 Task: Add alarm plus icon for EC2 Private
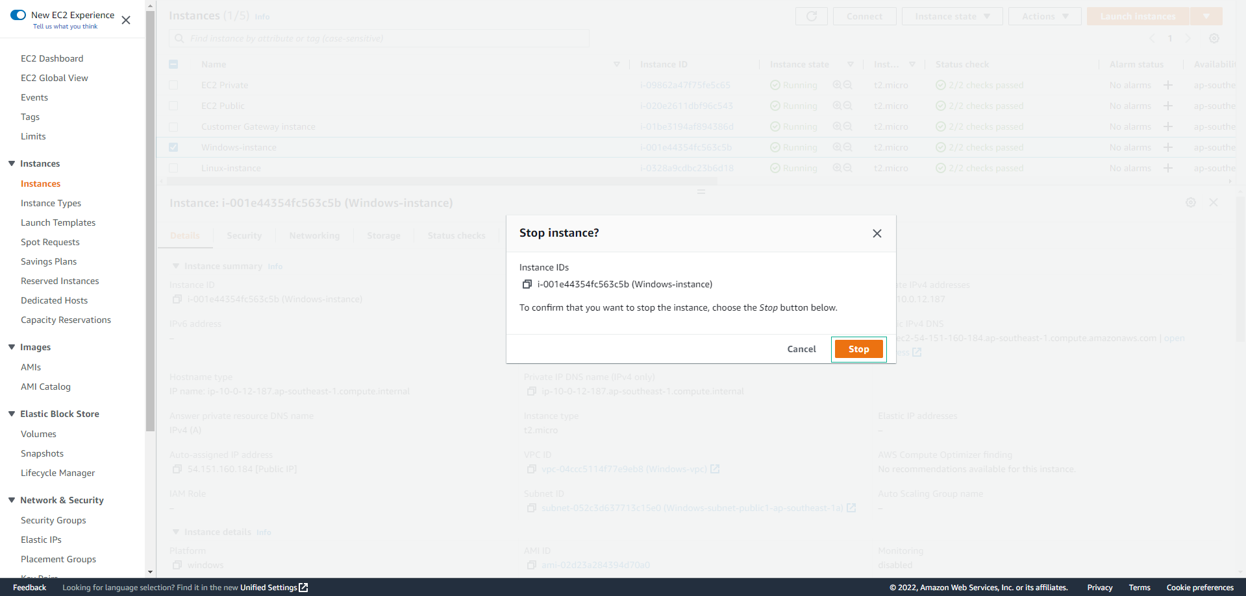pyautogui.click(x=1168, y=85)
